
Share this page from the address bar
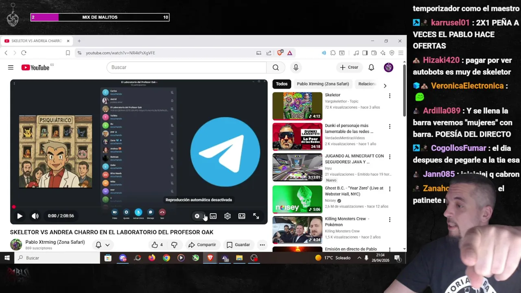(269, 53)
